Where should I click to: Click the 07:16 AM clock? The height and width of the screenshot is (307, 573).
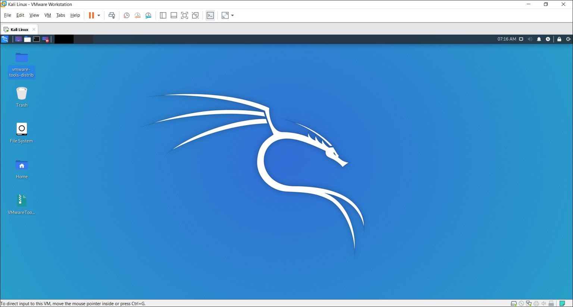(x=507, y=39)
